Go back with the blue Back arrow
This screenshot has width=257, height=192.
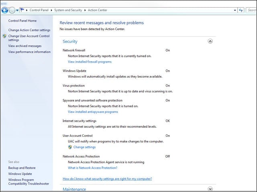pos(5,10)
